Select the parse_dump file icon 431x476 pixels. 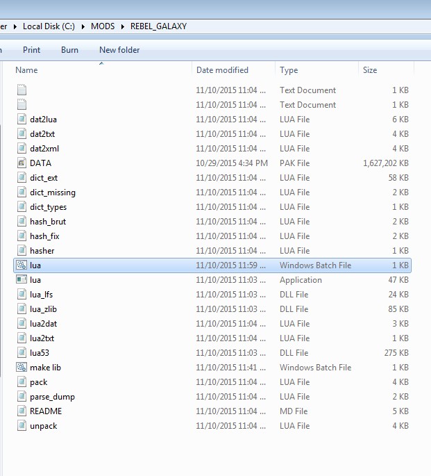click(22, 396)
